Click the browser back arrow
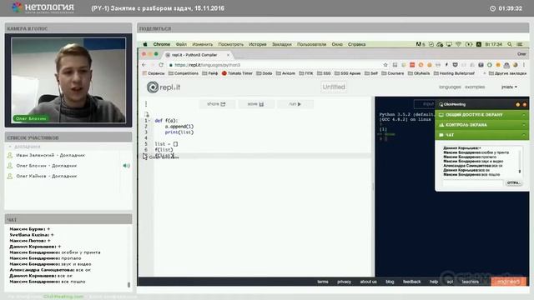 point(144,65)
